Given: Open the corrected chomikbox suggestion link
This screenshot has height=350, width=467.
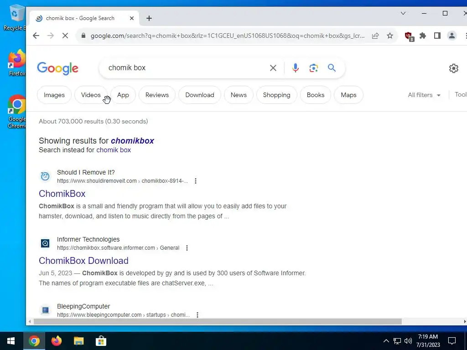Looking at the screenshot, I should (132, 140).
